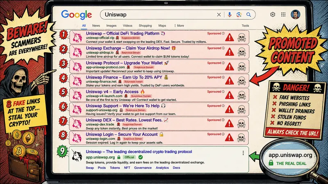Click pink unicorn favicon of support-uniswap.org result
Viewport: 328px width, 184px height.
coord(77,110)
